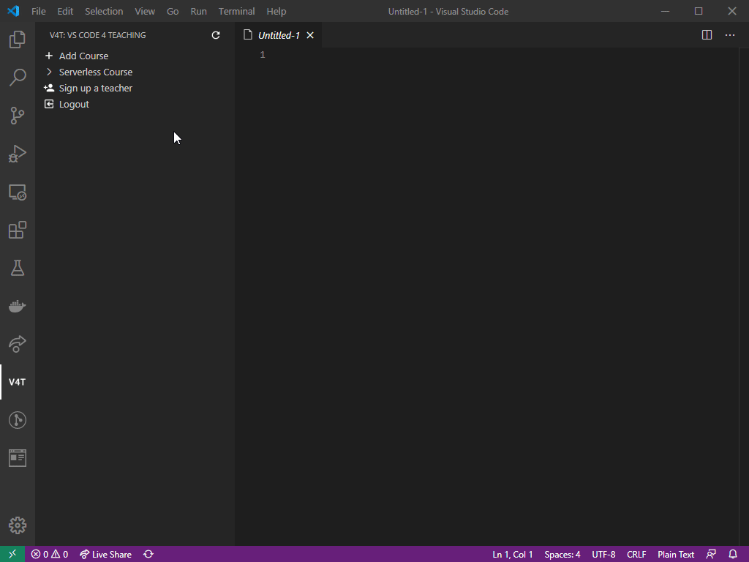This screenshot has height=562, width=749.
Task: Click the sync icon in status bar
Action: point(148,555)
